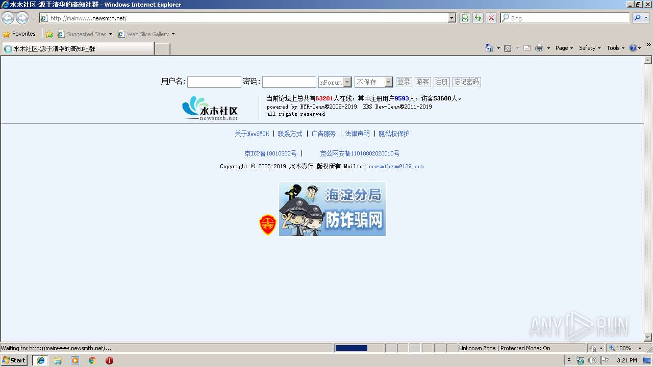Viewport: 653px width, 367px height.
Task: Click the NewSMTH 水木社区 logo
Action: pos(210,108)
